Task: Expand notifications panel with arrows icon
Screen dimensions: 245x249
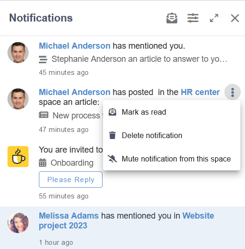Action: (214, 18)
